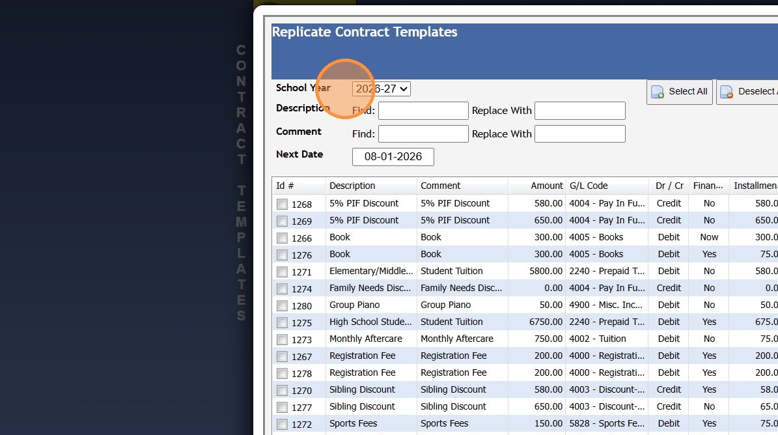The width and height of the screenshot is (778, 435).
Task: Click 4900 - Misc. Inc... G/L cell
Action: pyautogui.click(x=607, y=305)
